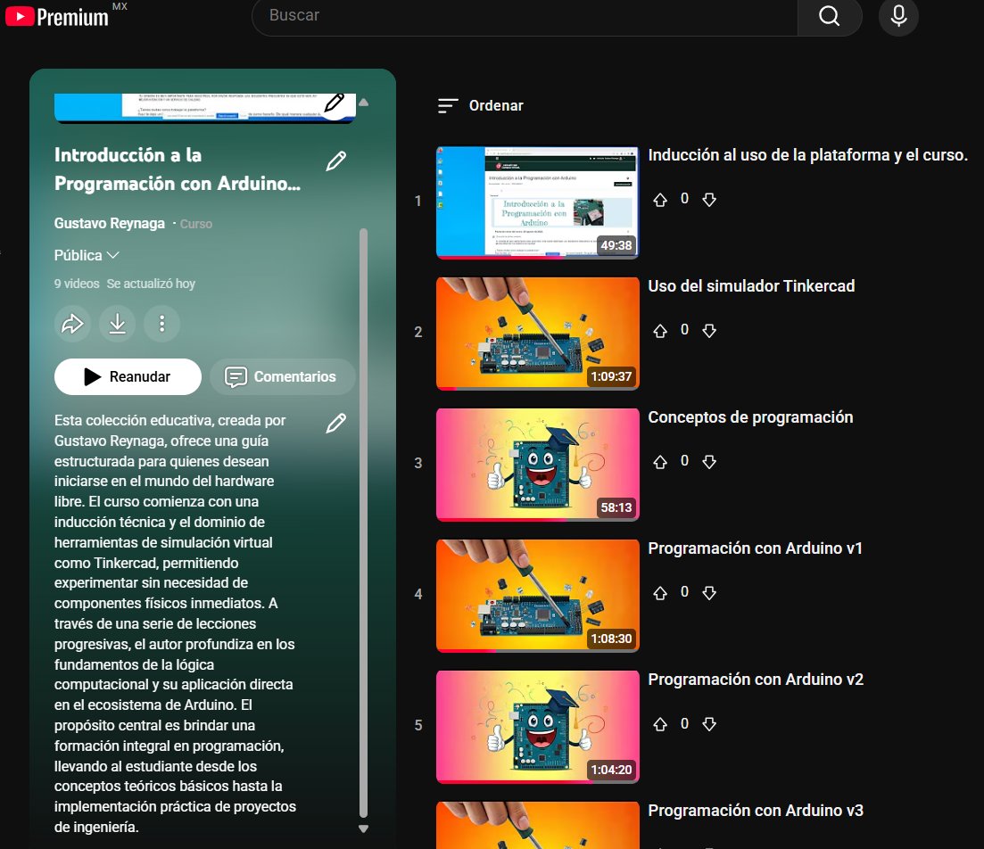Click 'Se actualizó hoy' text

pyautogui.click(x=151, y=284)
